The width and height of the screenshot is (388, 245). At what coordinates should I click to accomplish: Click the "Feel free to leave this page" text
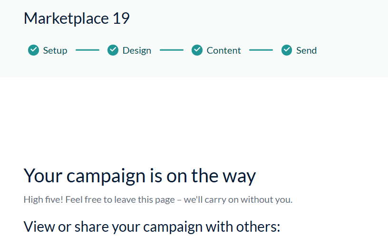(120, 199)
